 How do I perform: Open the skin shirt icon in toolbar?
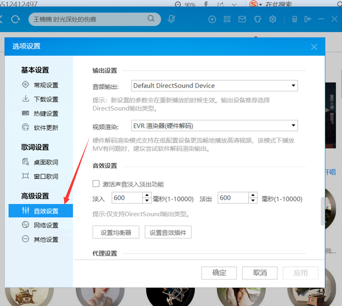(x=257, y=19)
